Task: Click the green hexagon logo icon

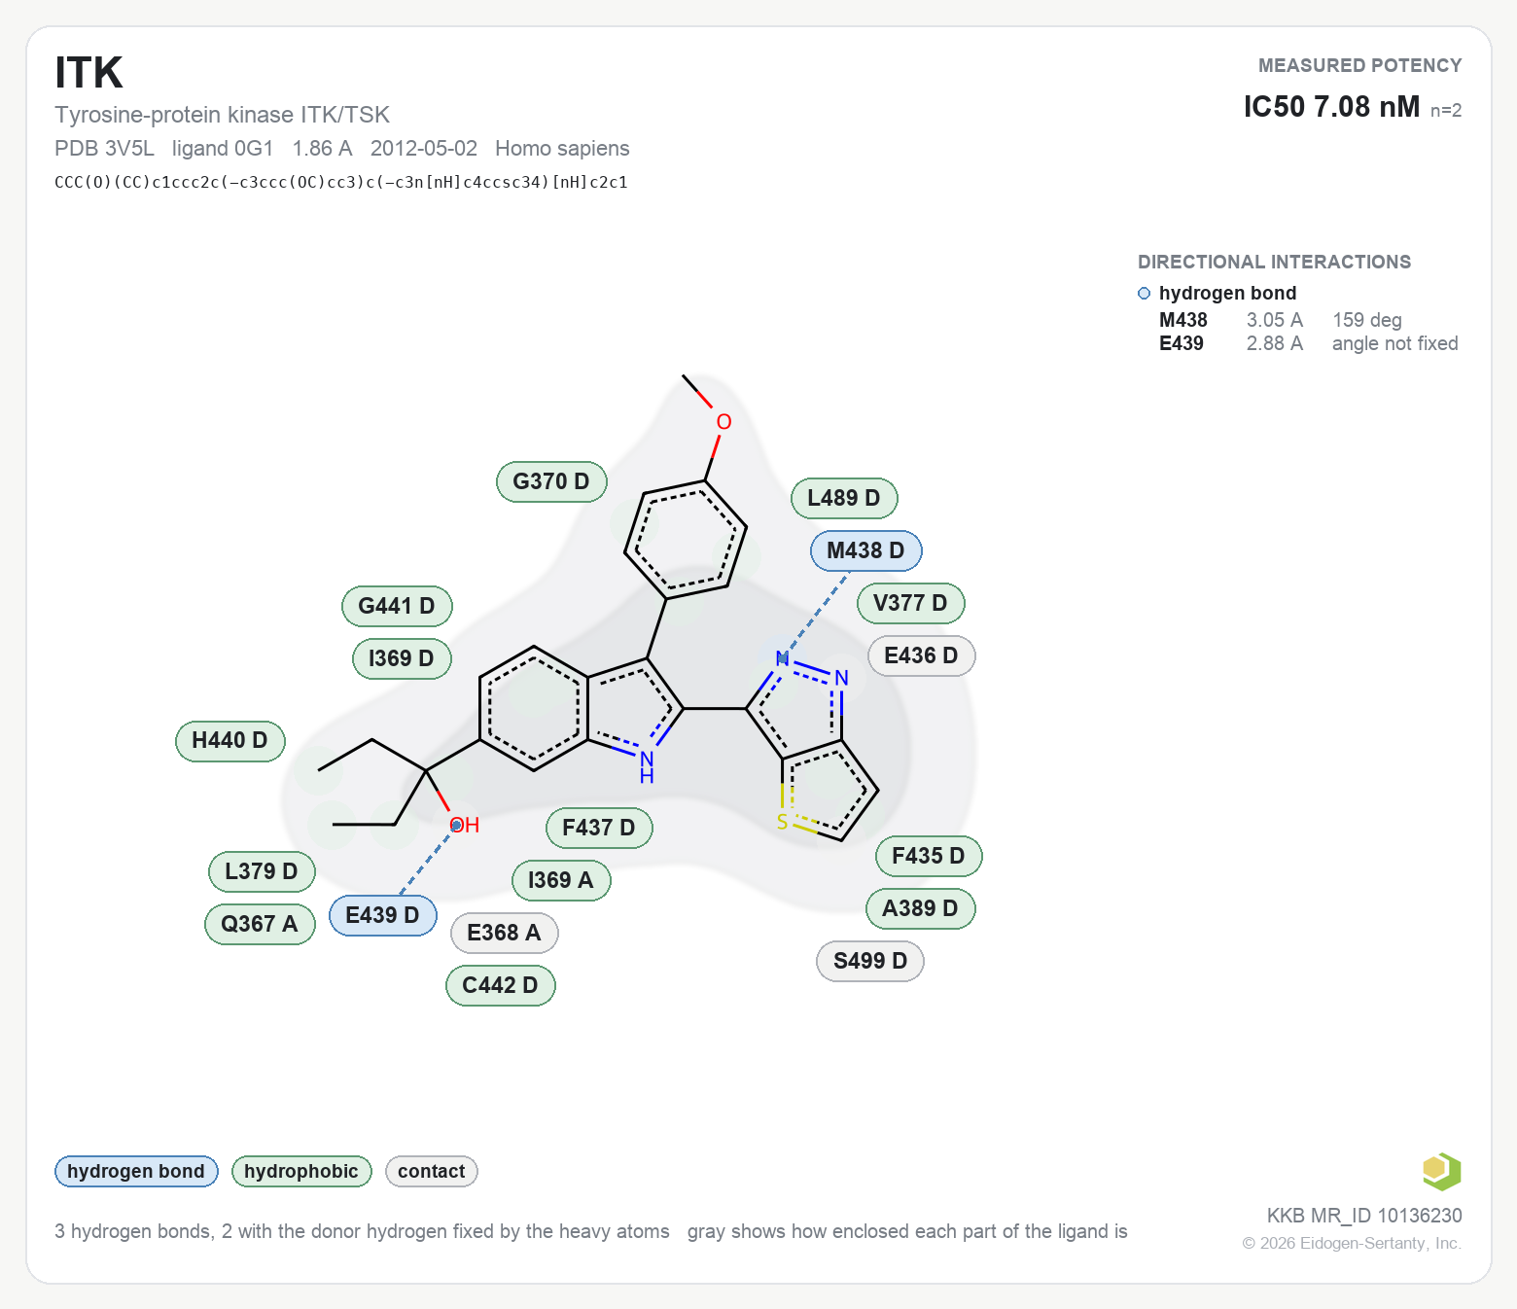Action: pyautogui.click(x=1441, y=1171)
